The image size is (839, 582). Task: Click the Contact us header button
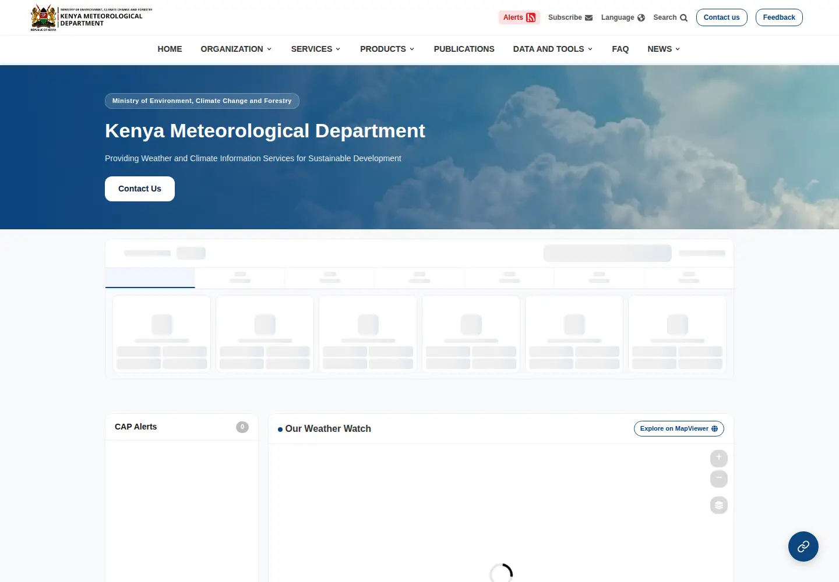721,17
